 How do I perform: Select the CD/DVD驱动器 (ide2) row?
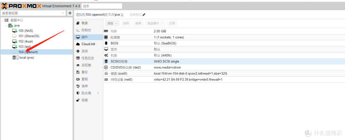(x=224, y=67)
